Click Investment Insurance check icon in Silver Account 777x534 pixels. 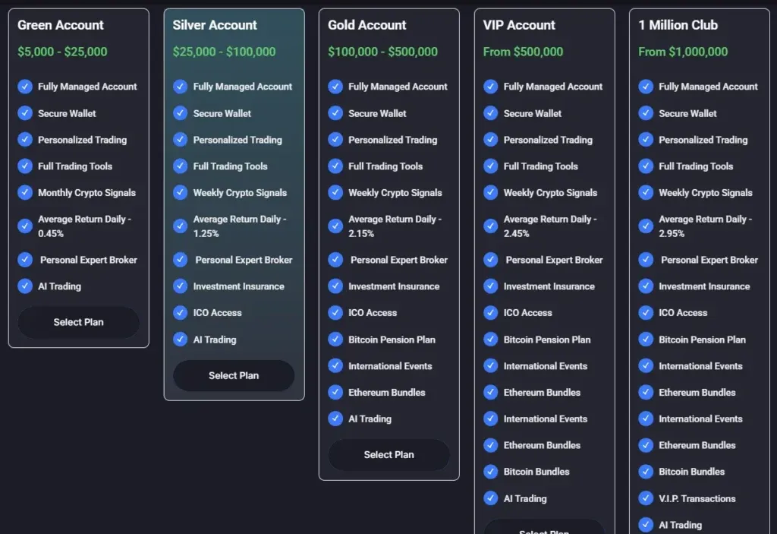click(180, 286)
